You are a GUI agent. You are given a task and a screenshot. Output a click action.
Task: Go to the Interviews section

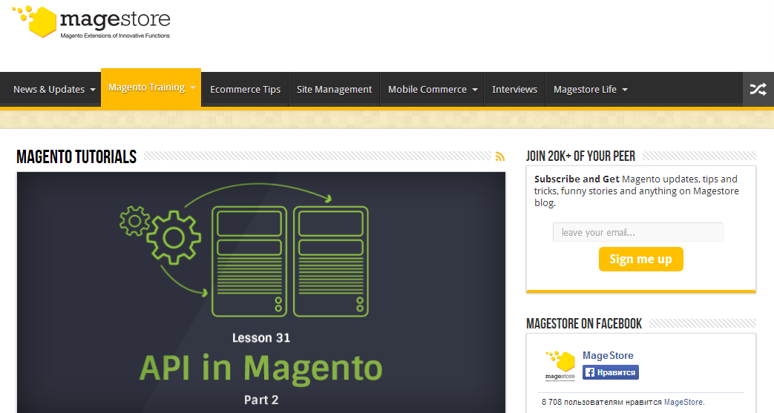tap(514, 89)
